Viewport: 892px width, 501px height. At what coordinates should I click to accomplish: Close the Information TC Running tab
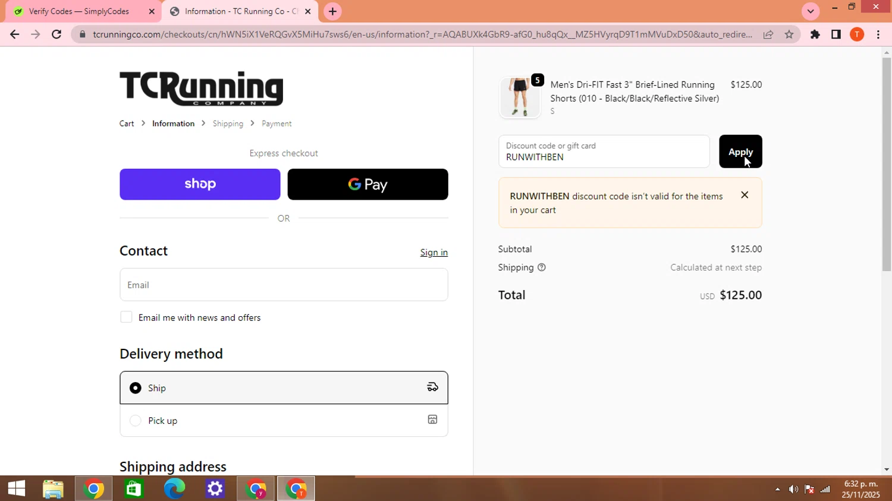click(x=307, y=11)
